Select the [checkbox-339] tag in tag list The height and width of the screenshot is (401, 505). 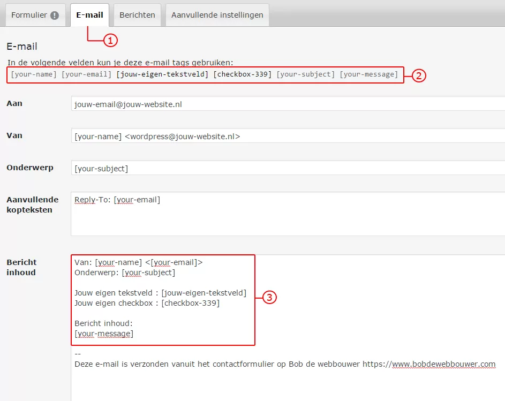(242, 74)
